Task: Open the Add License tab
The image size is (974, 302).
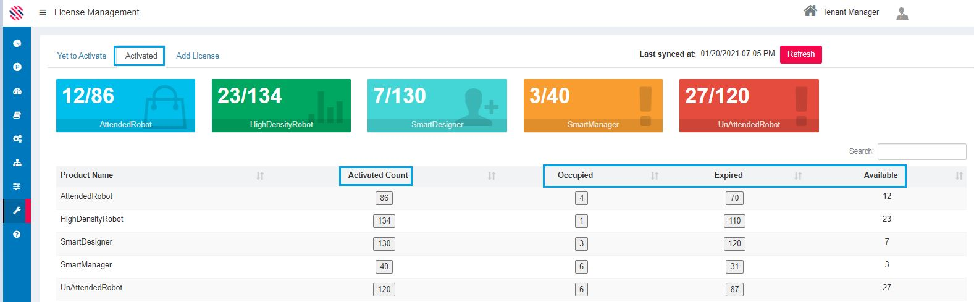Action: pos(198,56)
